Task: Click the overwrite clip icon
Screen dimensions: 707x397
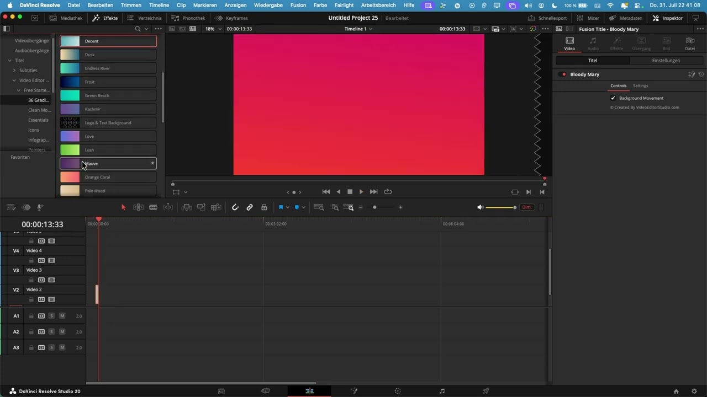Action: (201, 207)
